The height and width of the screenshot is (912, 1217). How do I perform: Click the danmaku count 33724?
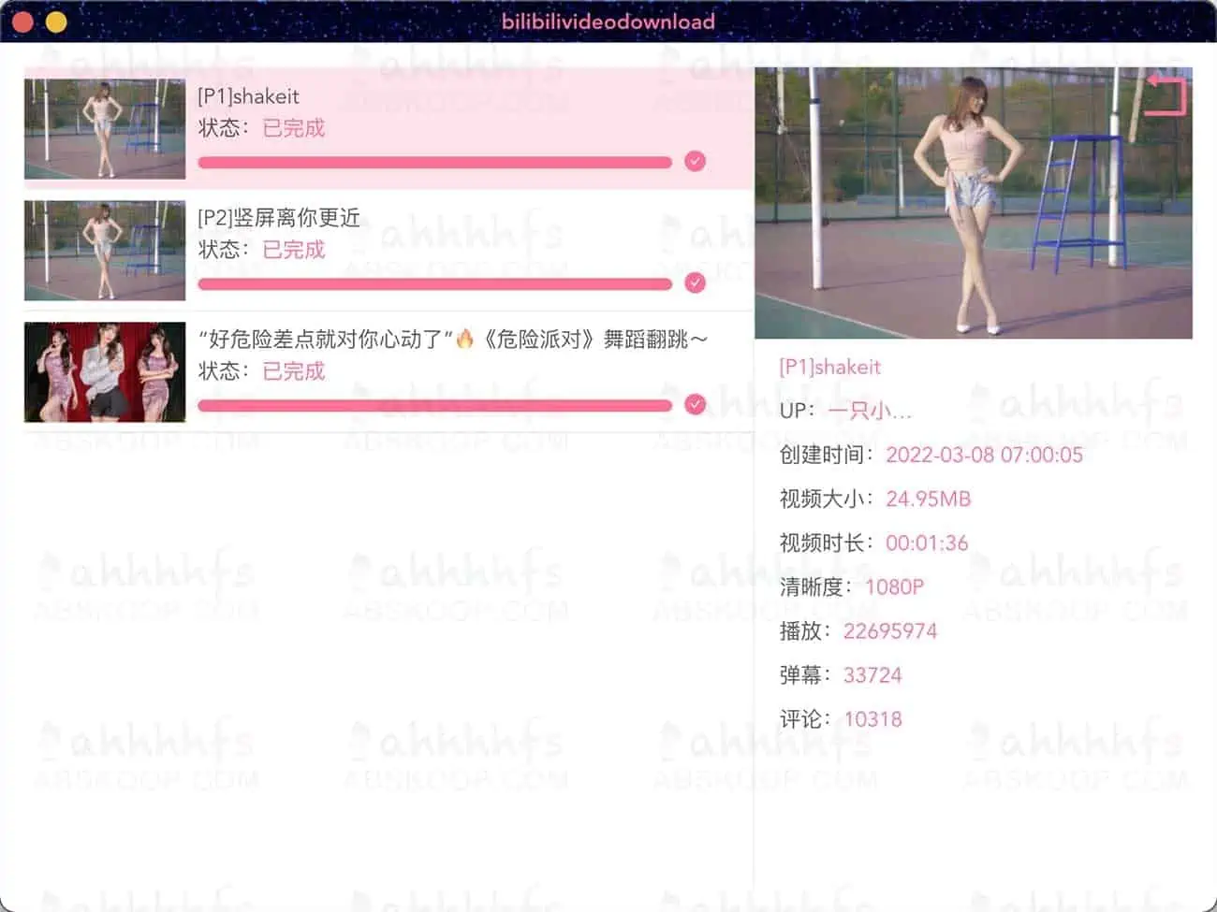coord(872,674)
